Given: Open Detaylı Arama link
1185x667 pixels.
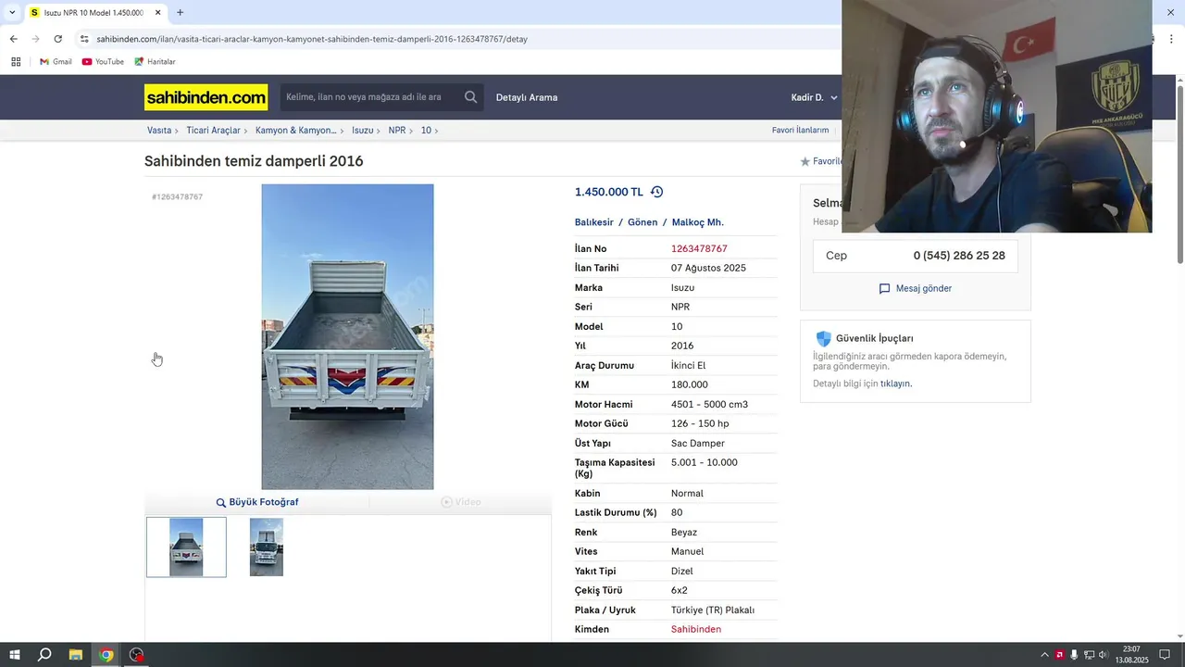Looking at the screenshot, I should coord(527,97).
